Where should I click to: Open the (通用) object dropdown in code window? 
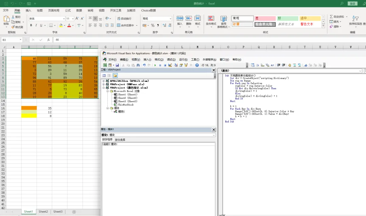(x=360, y=71)
